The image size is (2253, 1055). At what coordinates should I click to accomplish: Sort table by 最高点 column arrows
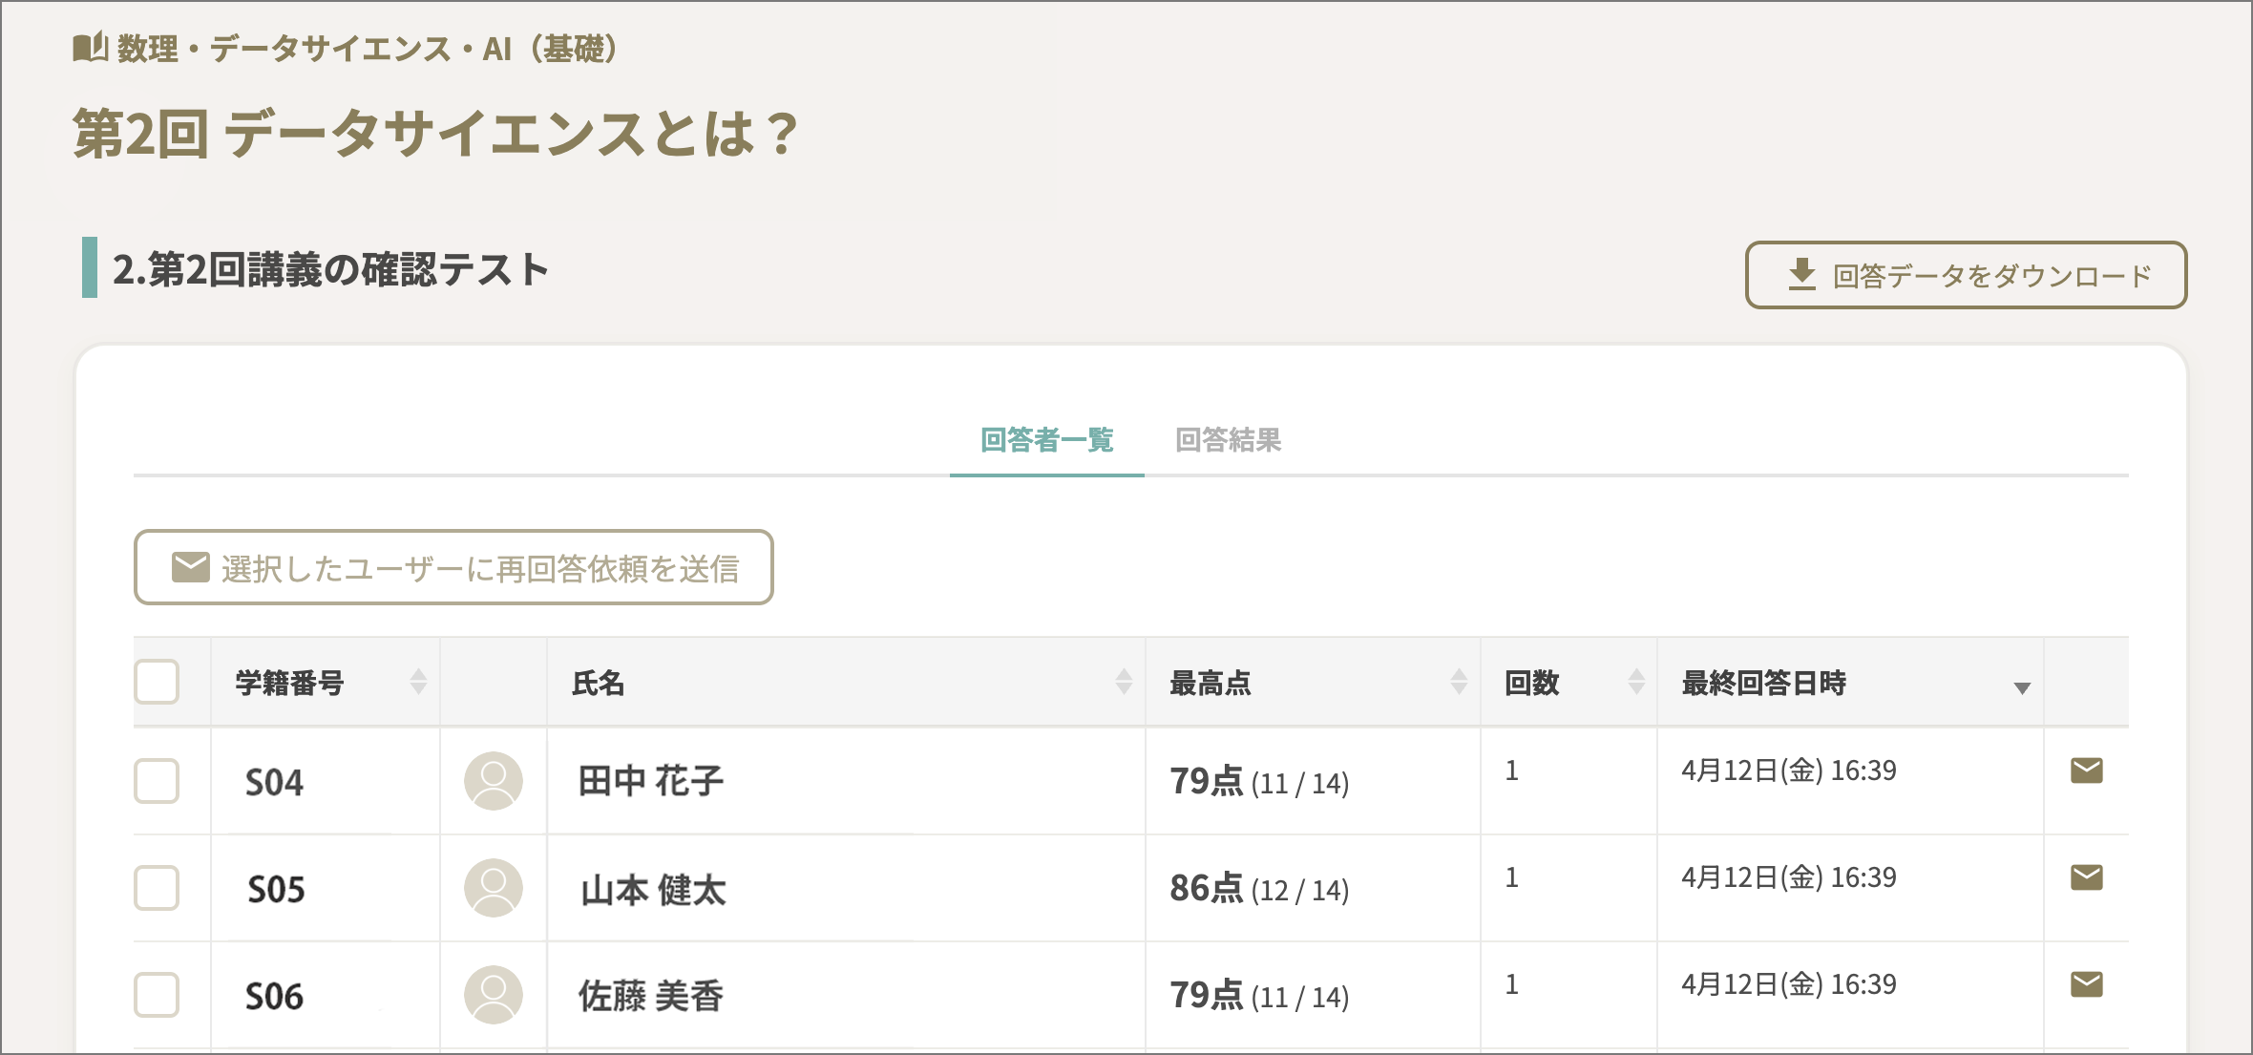coord(1459,682)
